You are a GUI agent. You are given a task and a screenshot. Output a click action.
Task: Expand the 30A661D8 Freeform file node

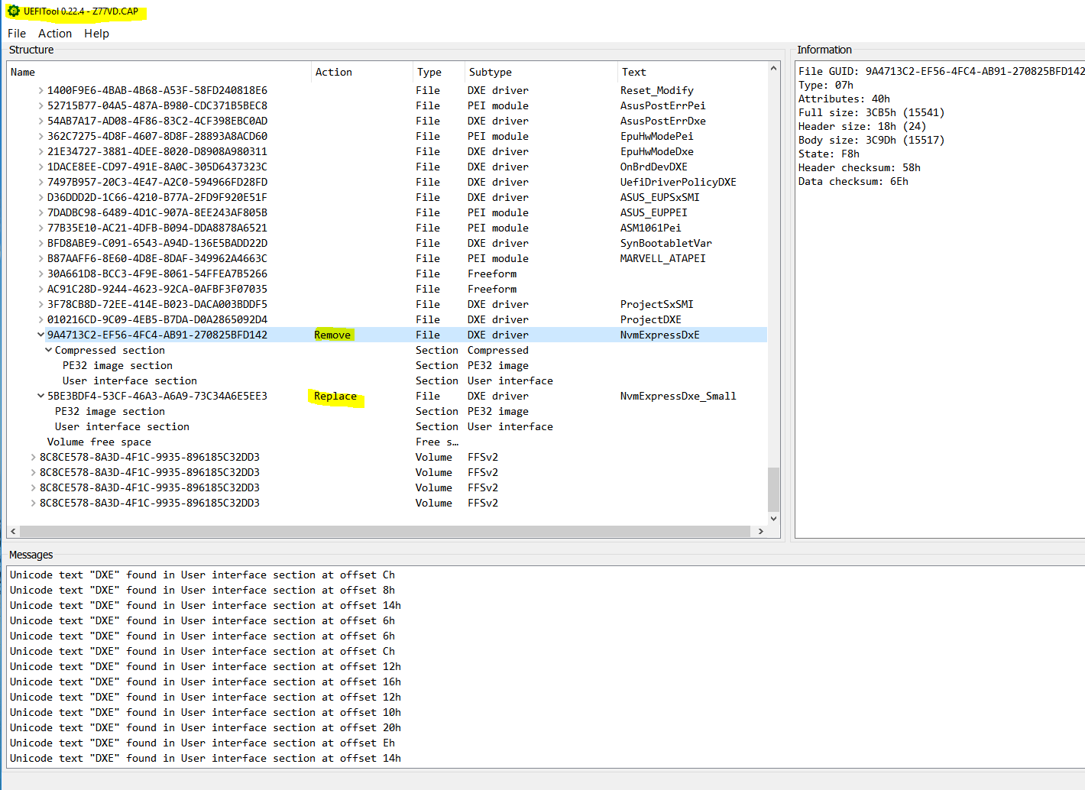tap(40, 274)
